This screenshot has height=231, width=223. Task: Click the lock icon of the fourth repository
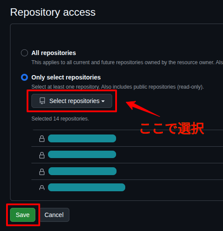coord(42,188)
